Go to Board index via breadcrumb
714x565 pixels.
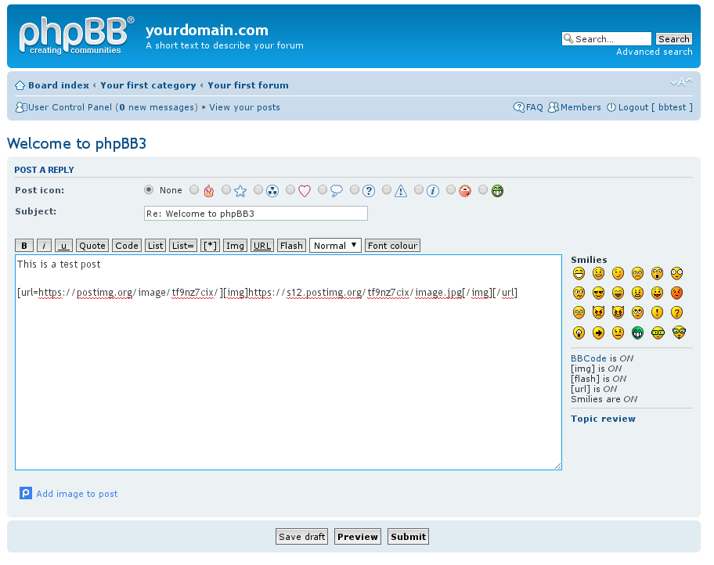pos(59,85)
